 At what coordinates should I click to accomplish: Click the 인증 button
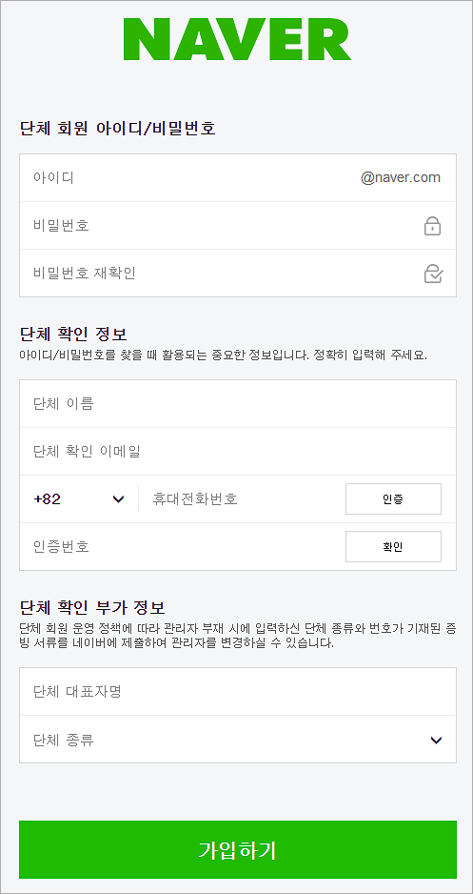393,498
